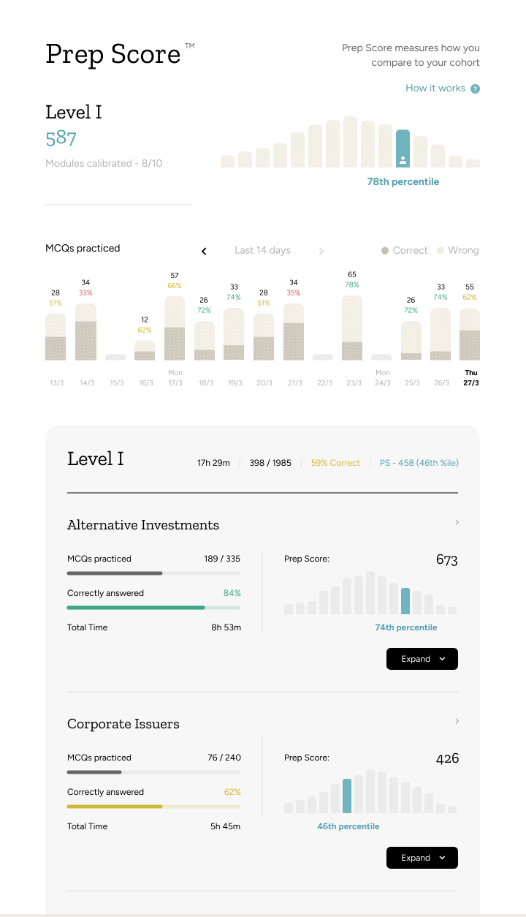Image resolution: width=526 pixels, height=917 pixels.
Task: Click the 17/3 Monday bar with 57 MCQs
Action: coord(175,328)
